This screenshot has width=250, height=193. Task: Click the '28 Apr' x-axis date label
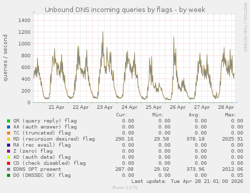pyautogui.click(x=226, y=107)
